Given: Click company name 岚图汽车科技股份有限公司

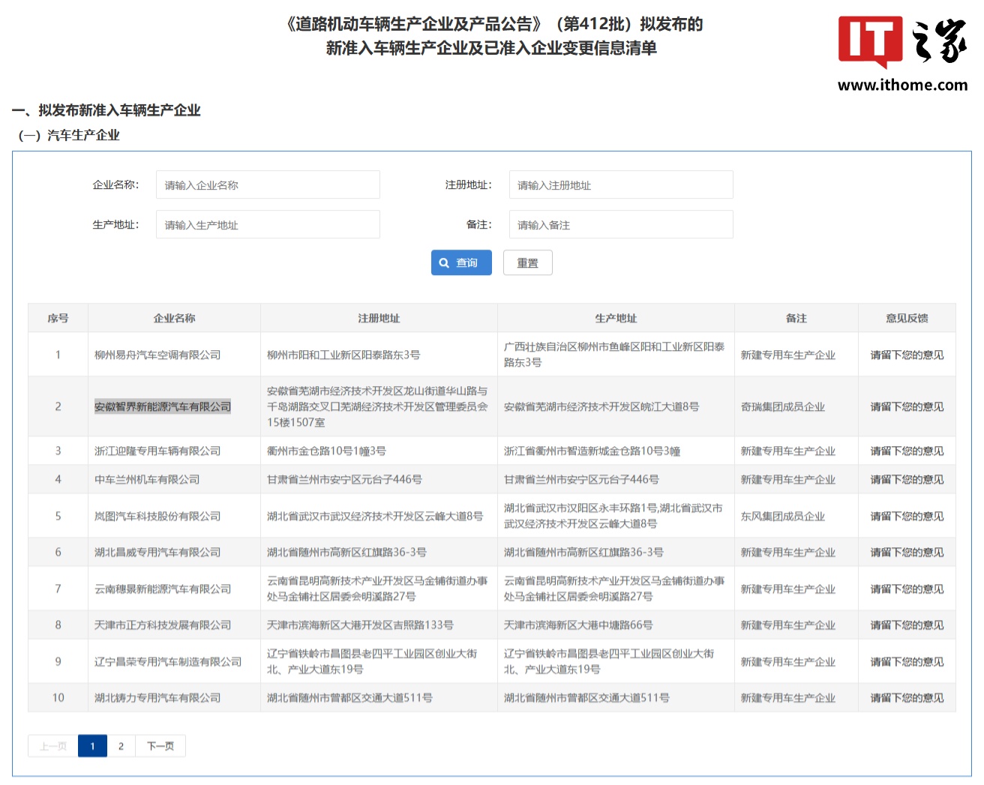Looking at the screenshot, I should [x=157, y=517].
